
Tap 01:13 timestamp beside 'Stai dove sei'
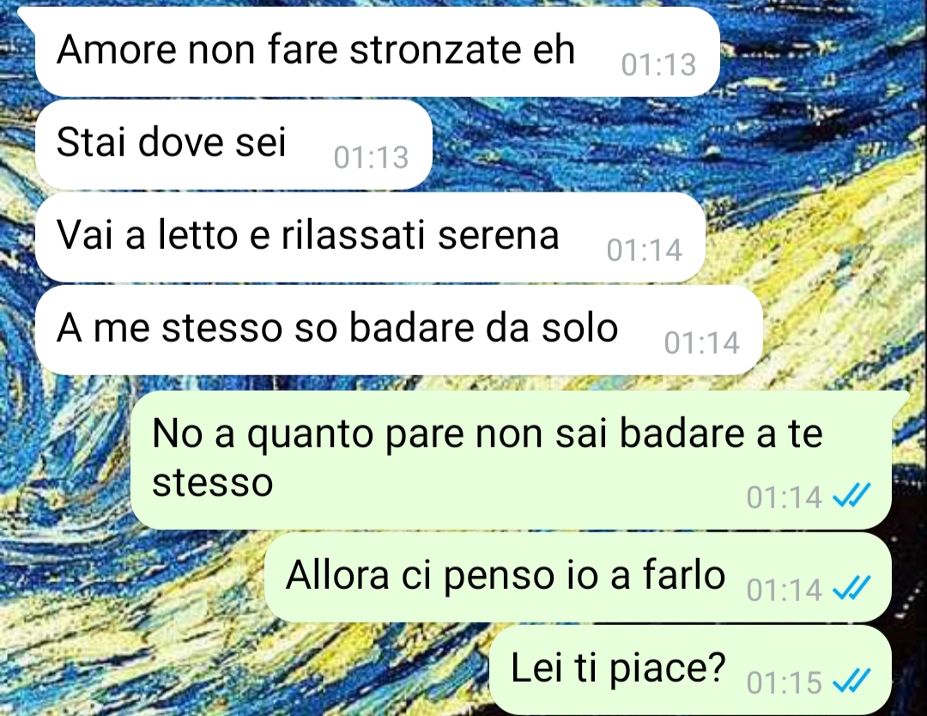[372, 157]
